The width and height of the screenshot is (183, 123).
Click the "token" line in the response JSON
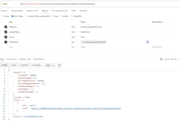tap(28, 116)
